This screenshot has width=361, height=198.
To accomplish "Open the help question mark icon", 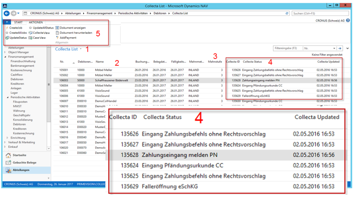I will click(x=348, y=20).
